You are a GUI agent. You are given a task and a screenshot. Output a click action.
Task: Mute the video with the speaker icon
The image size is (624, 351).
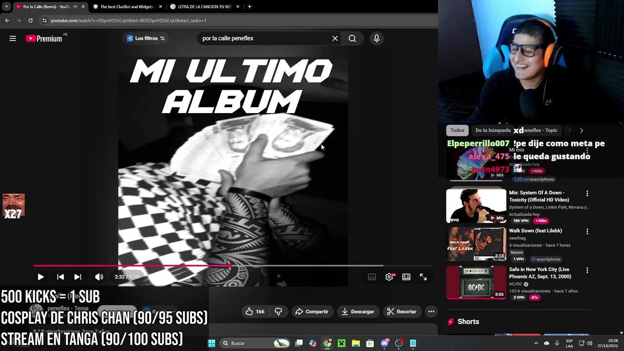[x=99, y=277]
